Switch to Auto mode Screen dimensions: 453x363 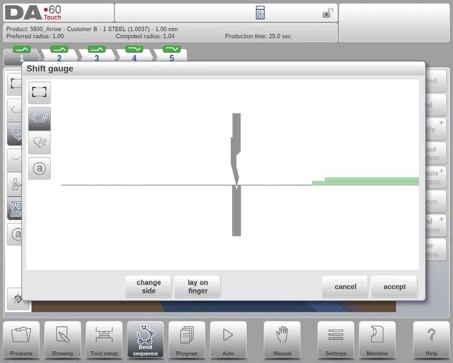[x=228, y=340]
